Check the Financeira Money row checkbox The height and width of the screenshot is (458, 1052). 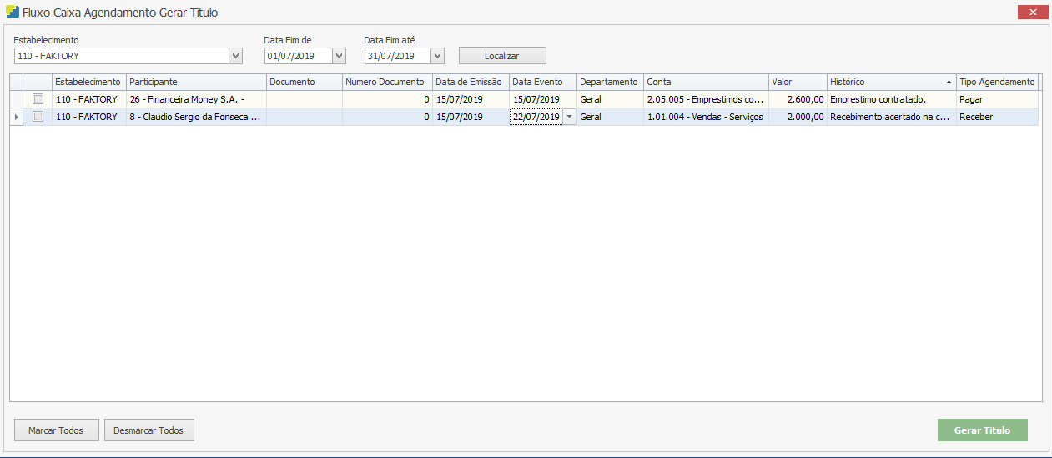click(x=38, y=99)
